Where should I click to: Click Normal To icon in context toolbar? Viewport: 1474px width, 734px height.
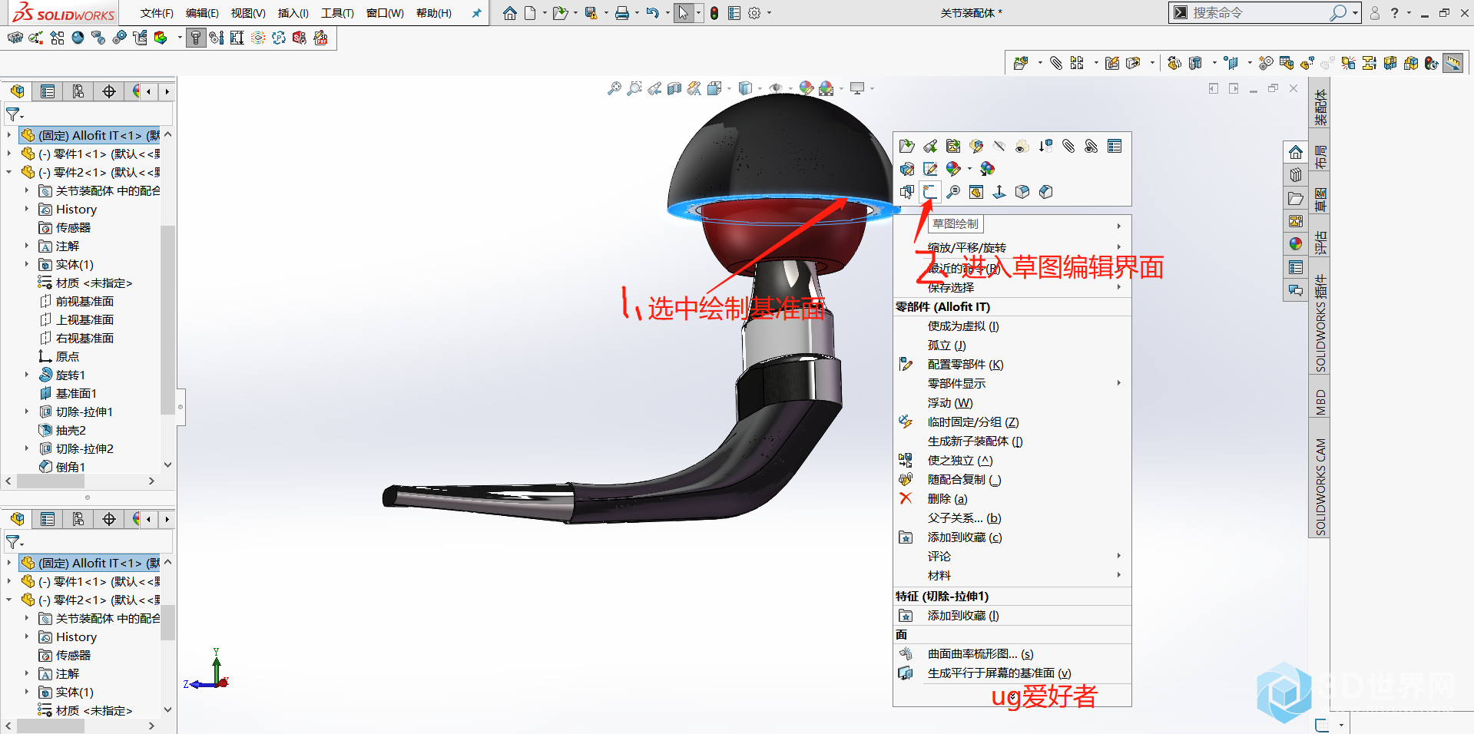(x=999, y=192)
